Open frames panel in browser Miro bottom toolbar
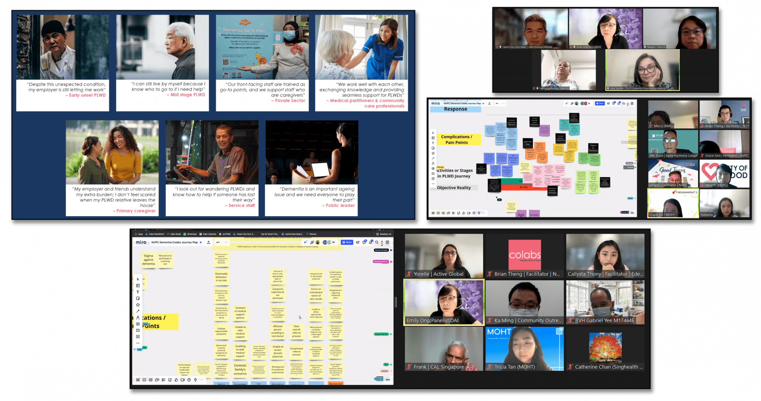 (x=137, y=380)
